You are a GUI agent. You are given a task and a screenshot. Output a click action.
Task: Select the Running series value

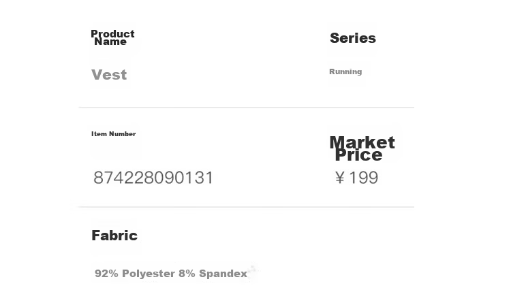tap(345, 71)
